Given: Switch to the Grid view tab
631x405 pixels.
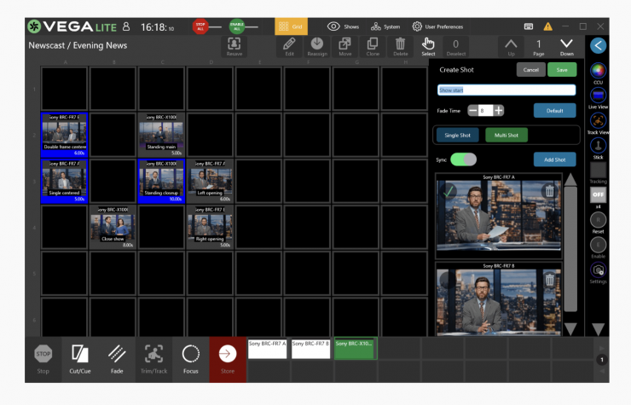Looking at the screenshot, I should click(291, 26).
